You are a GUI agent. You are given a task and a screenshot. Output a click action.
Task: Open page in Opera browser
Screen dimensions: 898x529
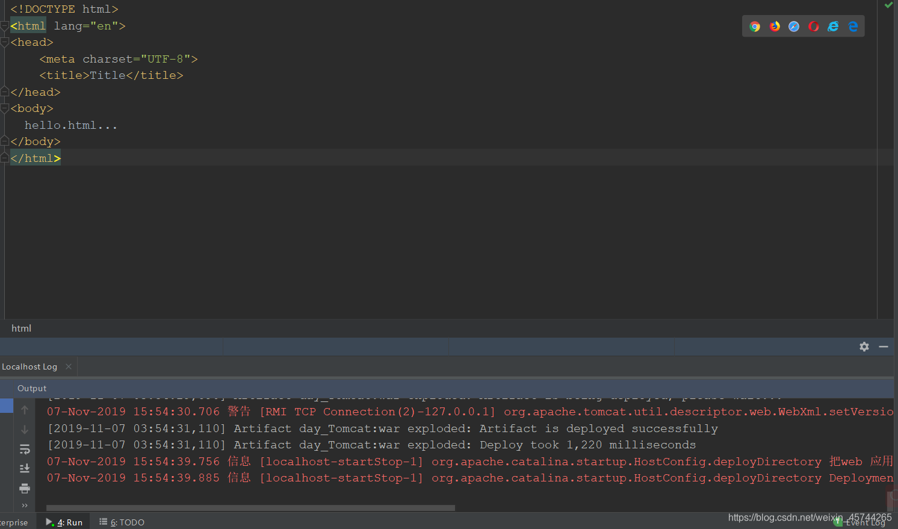pos(814,26)
